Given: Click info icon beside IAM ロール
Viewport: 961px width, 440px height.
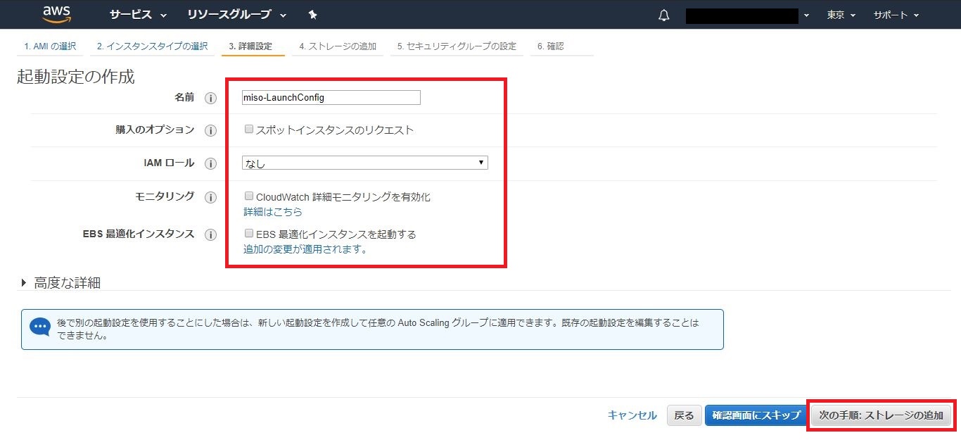Looking at the screenshot, I should point(210,163).
